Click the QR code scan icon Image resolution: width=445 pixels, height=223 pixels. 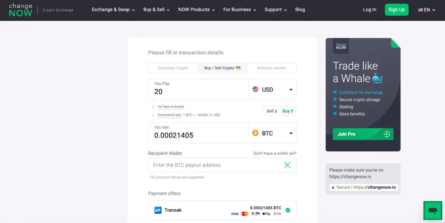click(x=287, y=165)
